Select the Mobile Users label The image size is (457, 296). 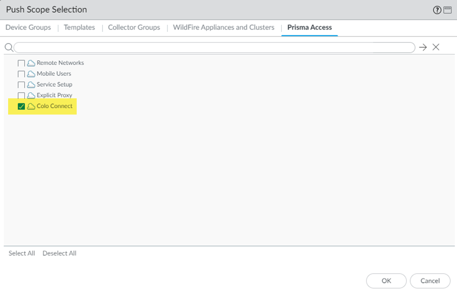54,73
